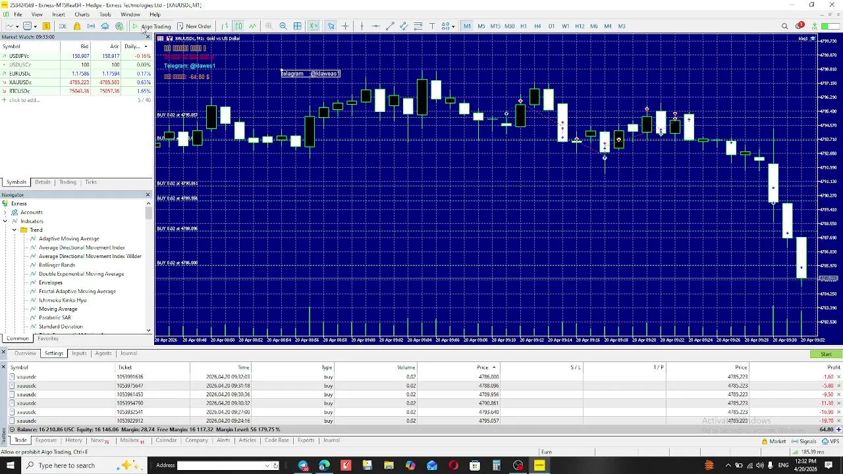843x474 pixels.
Task: Collapse the Indicators node in Navigator
Action: 5,221
